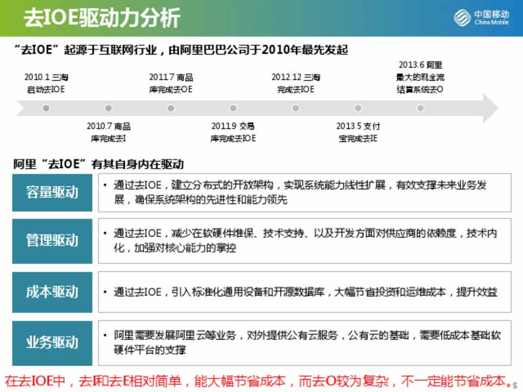Screen dimensions: 523x392
Task: Select the slide title 去IOE驱动力分析
Action: click(101, 18)
